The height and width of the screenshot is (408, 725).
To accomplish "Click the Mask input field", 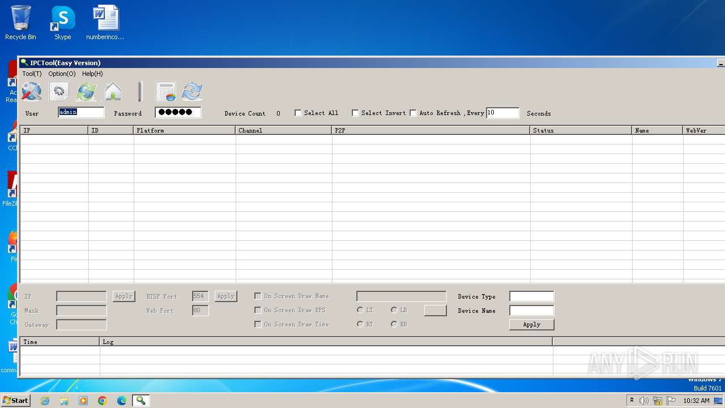I will 82,311.
